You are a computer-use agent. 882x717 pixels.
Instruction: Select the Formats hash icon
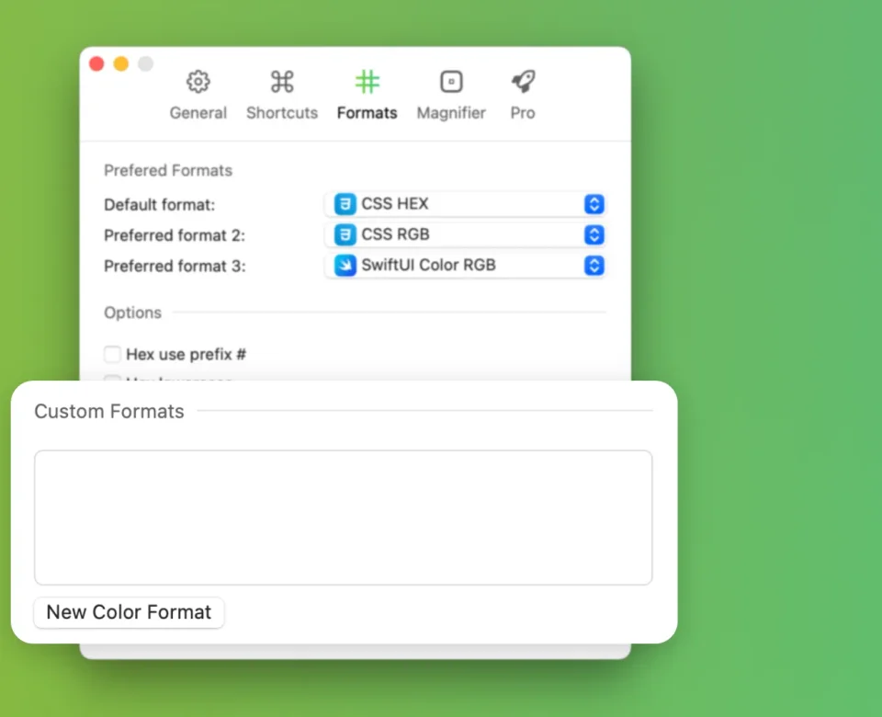pyautogui.click(x=367, y=82)
